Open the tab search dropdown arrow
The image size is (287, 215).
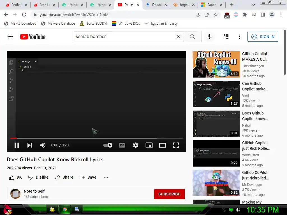coord(253,5)
